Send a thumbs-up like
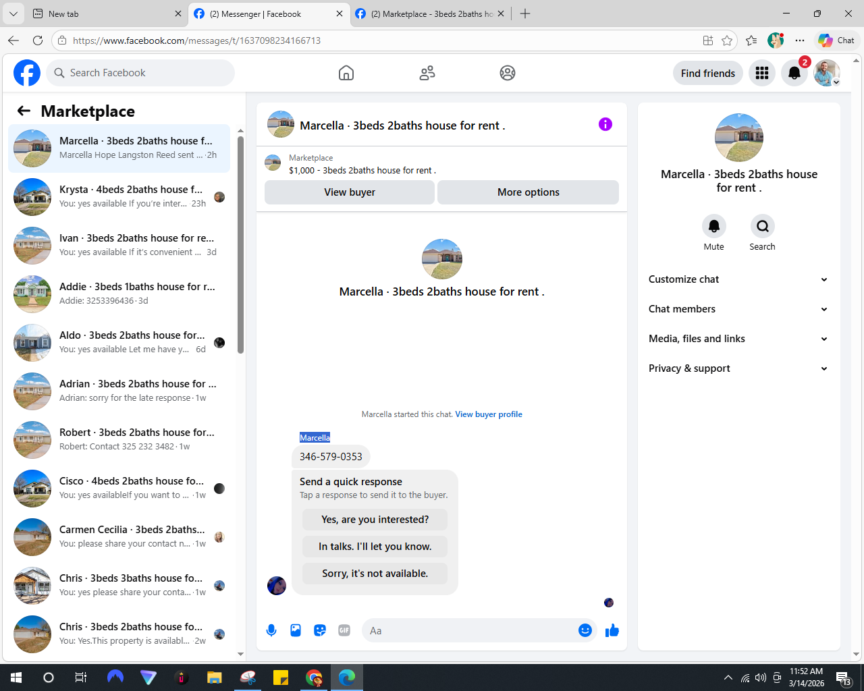Viewport: 864px width, 691px height. coord(612,630)
